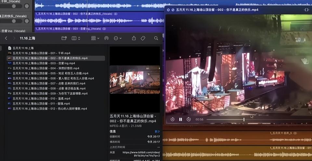The height and width of the screenshot is (161, 312).
Task: Select the 003 恋爱 ing_(Vocals) audio region
Action: pyautogui.click(x=99, y=29)
